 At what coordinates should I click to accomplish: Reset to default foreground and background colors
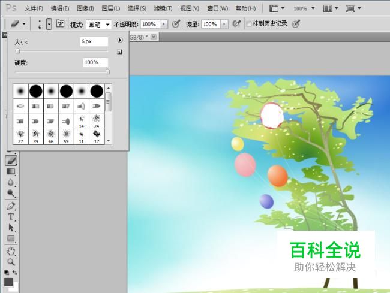point(7,273)
